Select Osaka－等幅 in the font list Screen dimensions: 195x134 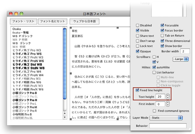[20, 32]
